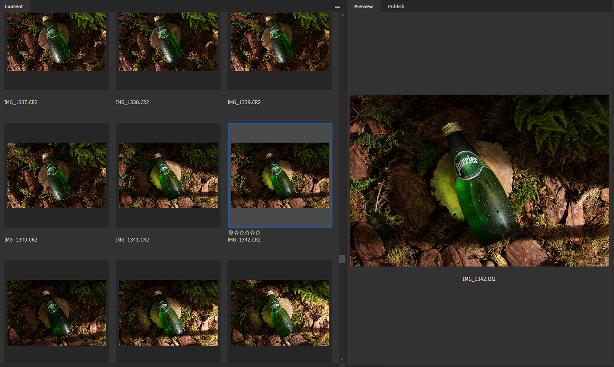Set a four-star rating on IMG_1342
Viewport: 614px width, 367px height.
click(253, 232)
